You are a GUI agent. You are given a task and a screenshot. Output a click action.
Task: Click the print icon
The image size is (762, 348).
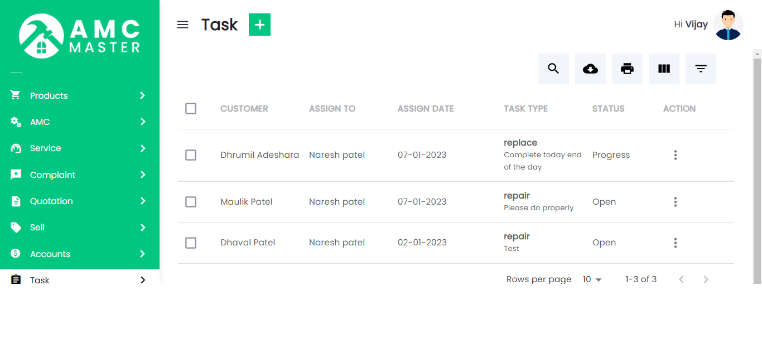pos(627,69)
